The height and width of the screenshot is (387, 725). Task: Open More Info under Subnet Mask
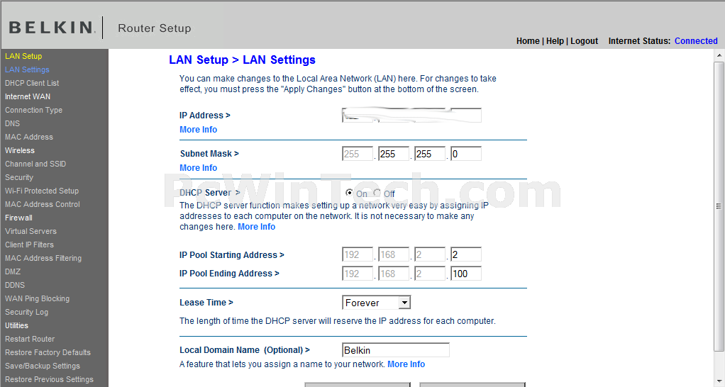click(x=199, y=168)
